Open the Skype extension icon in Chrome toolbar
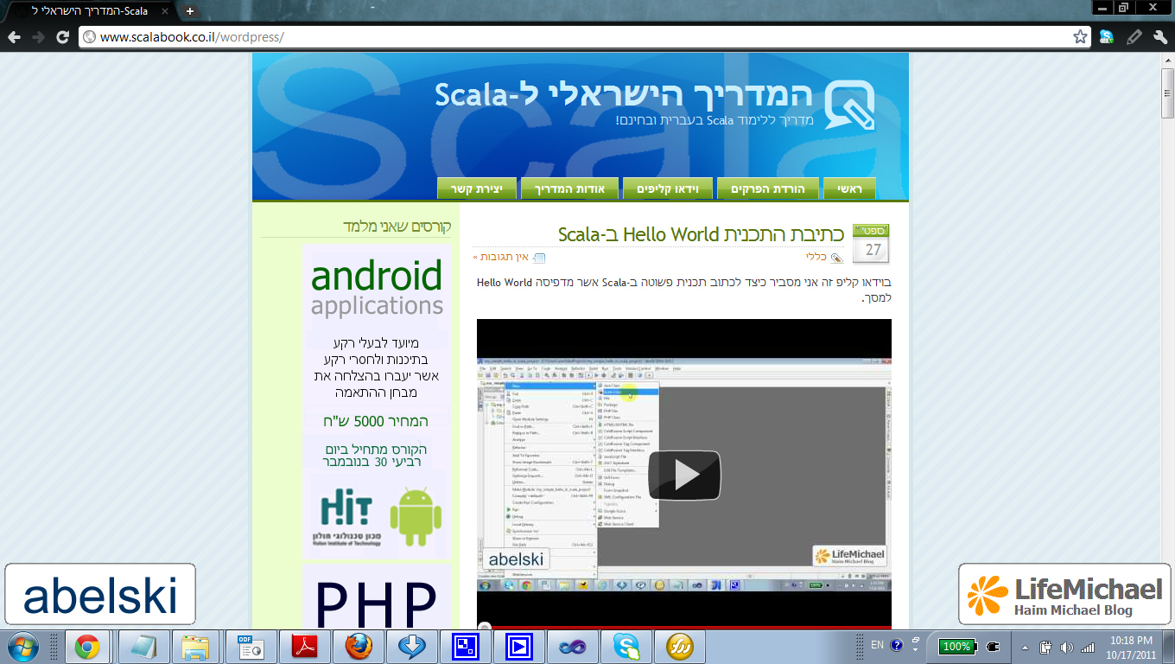Viewport: 1175px width, 664px height. [x=1107, y=37]
